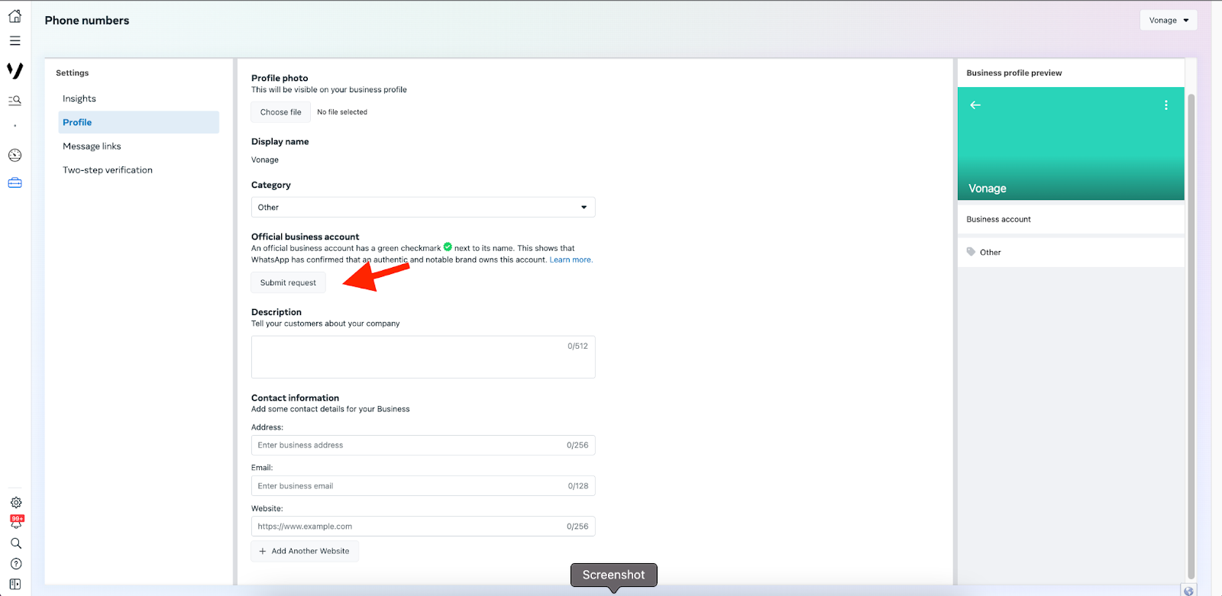Follow the Learn more link
This screenshot has height=596, width=1222.
(x=571, y=259)
